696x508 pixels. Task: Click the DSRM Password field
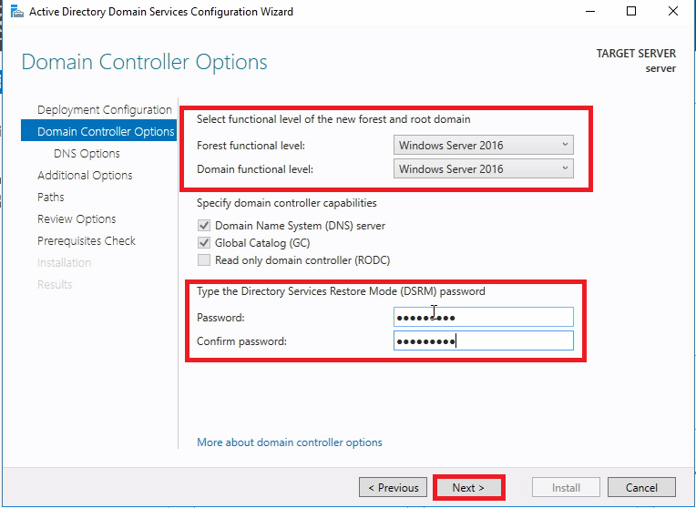(483, 317)
